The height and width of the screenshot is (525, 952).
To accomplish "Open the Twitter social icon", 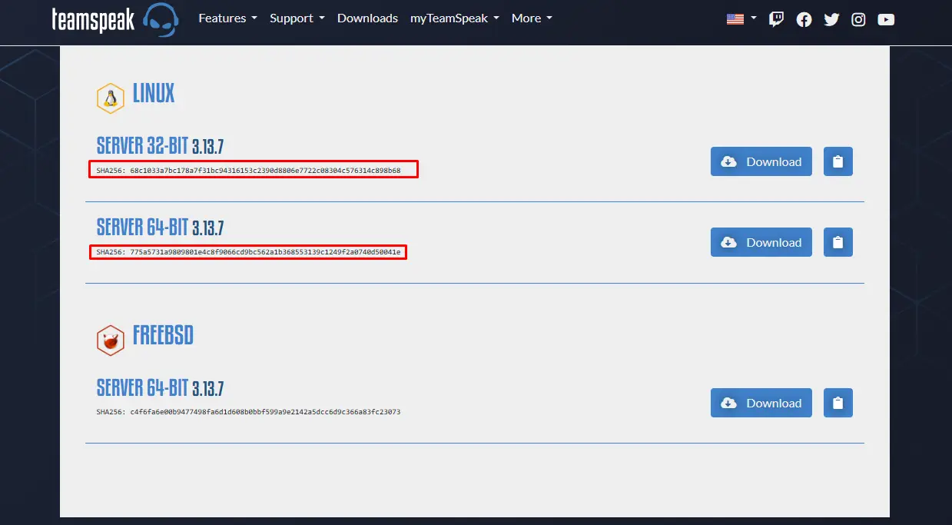I will coord(831,19).
